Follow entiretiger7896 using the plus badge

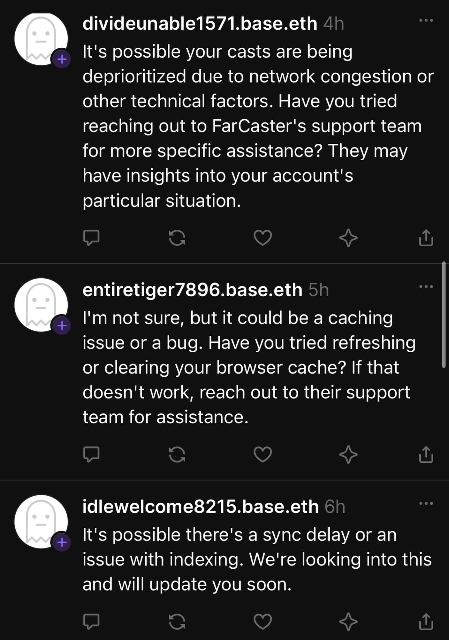(x=62, y=326)
